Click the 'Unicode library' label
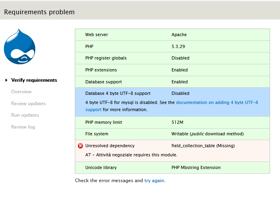Image resolution: width=280 pixels, height=198 pixels. (x=101, y=167)
